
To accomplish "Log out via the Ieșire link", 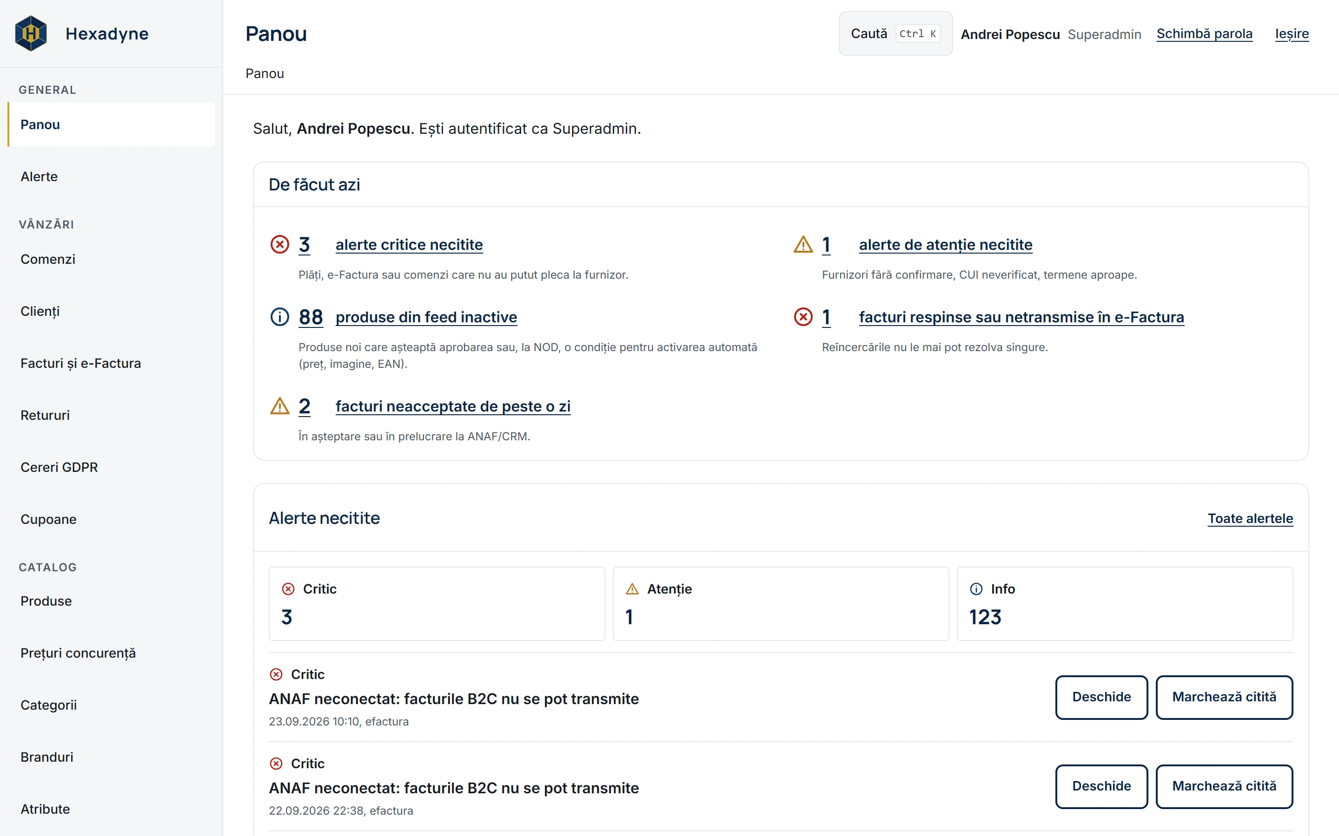I will click(1292, 34).
